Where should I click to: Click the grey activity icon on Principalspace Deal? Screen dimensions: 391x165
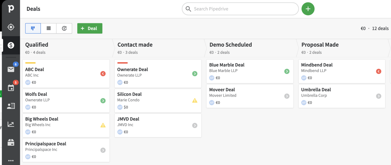(x=103, y=150)
